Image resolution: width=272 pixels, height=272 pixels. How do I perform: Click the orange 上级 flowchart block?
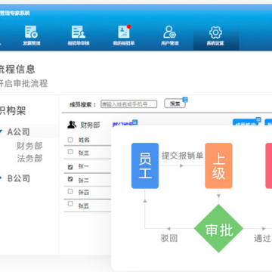click(218, 165)
